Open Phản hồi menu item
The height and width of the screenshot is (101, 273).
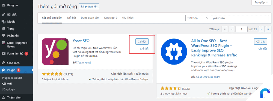tap(13, 36)
